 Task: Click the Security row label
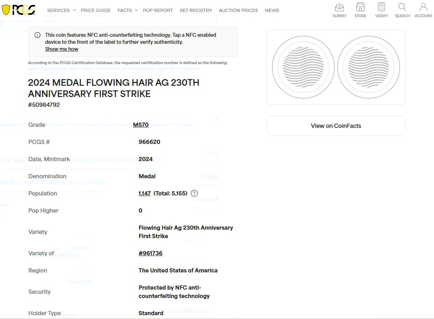pyautogui.click(x=40, y=292)
